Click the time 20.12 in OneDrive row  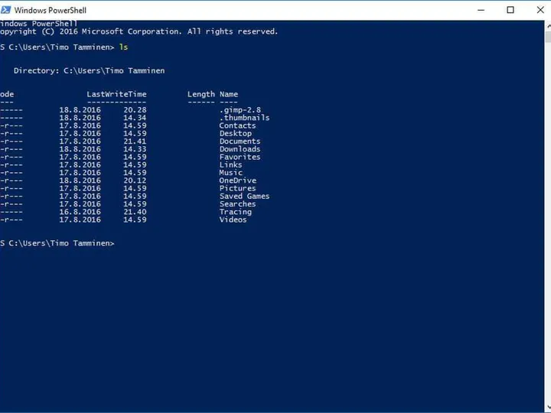[135, 180]
